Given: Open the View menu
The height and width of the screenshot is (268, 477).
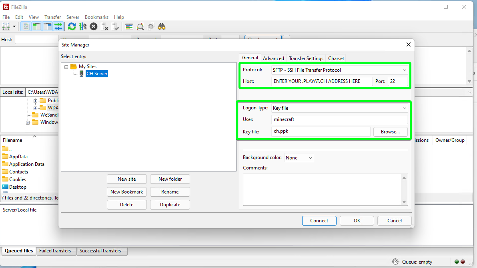Looking at the screenshot, I should click(34, 17).
